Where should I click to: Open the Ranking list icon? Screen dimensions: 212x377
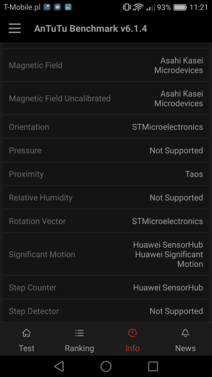pos(79,333)
